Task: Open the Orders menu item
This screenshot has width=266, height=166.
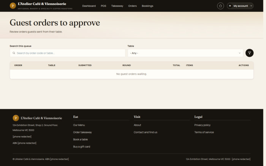Action: coord(132,6)
